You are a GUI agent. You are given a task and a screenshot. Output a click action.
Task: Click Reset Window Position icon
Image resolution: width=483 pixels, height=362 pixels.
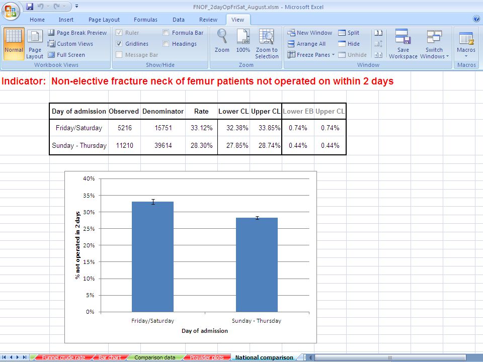point(378,55)
